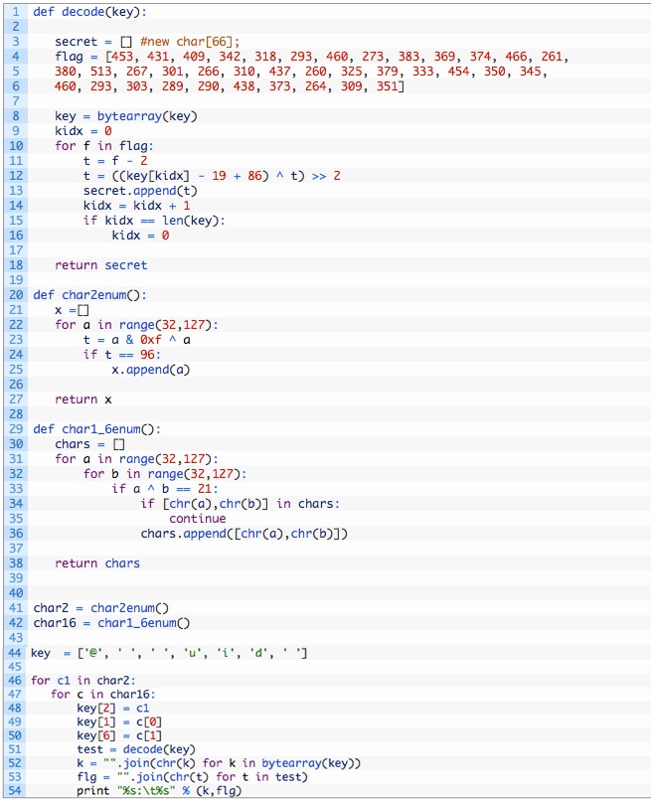651x800 pixels.
Task: Click the 't = a & 0xf ^ a' line
Action: point(137,340)
